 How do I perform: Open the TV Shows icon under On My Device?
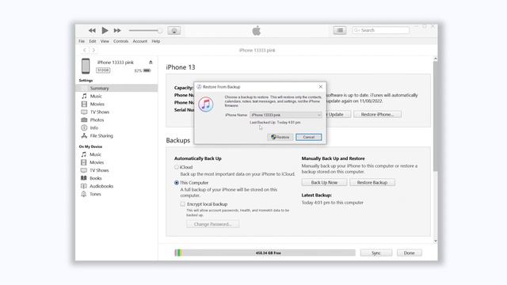click(84, 170)
